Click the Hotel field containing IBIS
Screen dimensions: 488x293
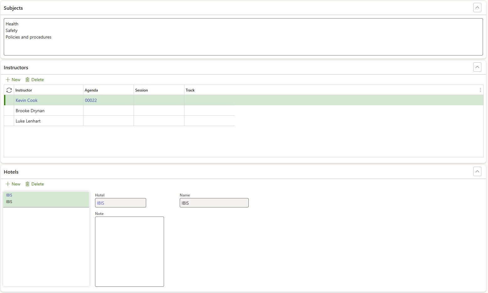click(x=120, y=203)
